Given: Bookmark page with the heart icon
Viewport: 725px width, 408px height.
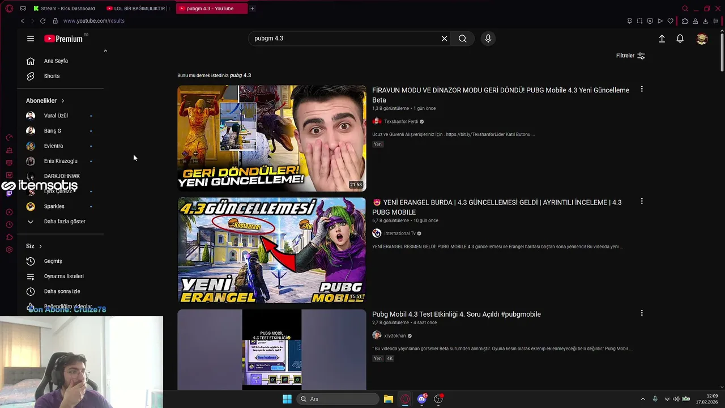Looking at the screenshot, I should pyautogui.click(x=670, y=21).
